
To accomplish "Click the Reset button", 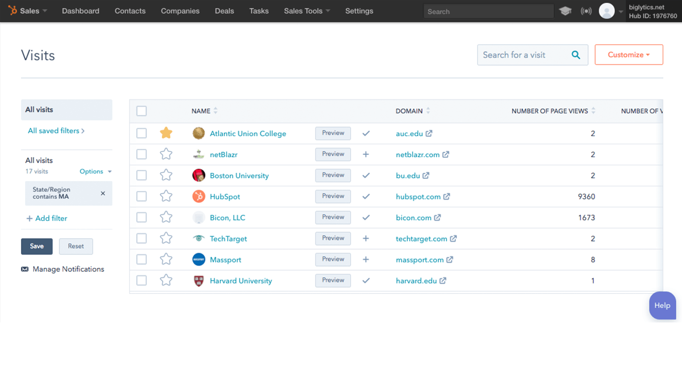I will pos(76,246).
